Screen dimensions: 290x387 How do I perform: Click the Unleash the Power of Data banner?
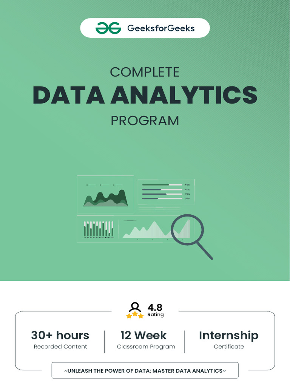[x=145, y=370]
